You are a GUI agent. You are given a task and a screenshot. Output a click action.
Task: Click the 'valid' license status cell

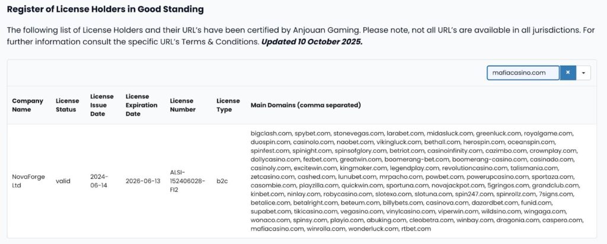pos(63,181)
